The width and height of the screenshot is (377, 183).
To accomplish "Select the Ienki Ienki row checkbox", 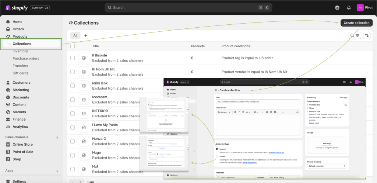I will 73,86.
